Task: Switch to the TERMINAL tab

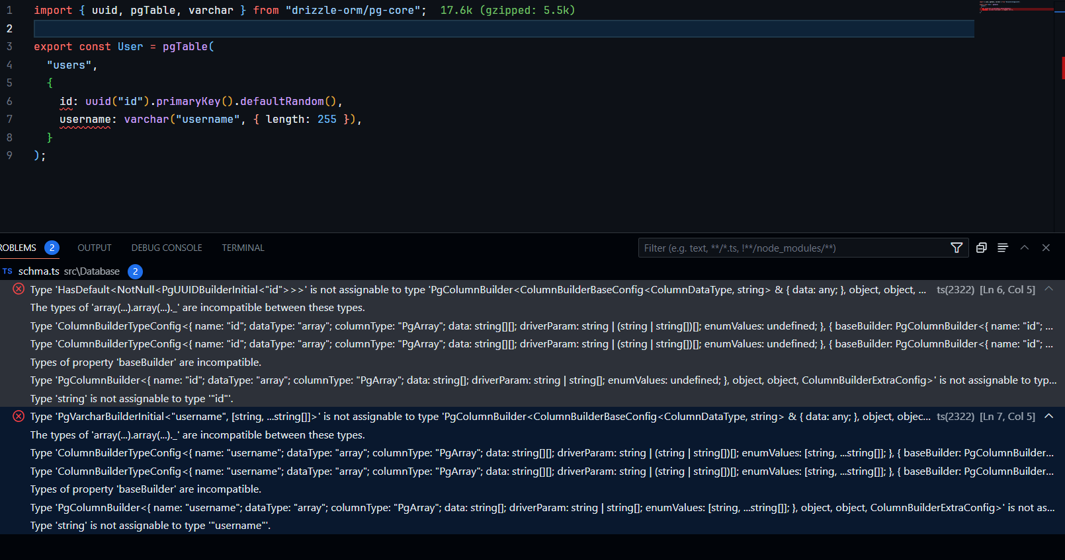Action: (243, 248)
